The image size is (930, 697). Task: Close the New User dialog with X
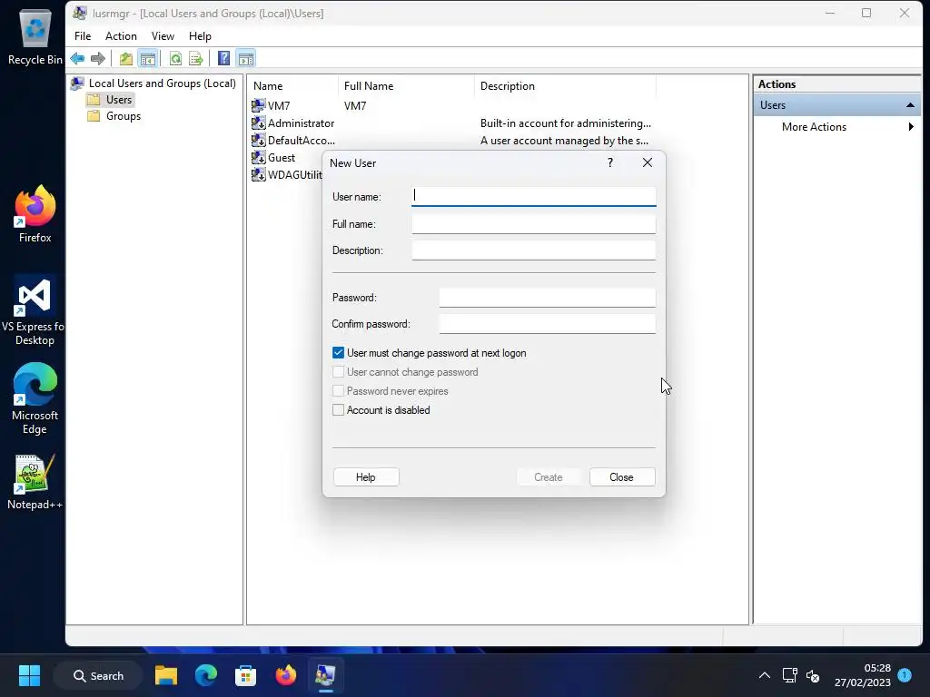coord(647,162)
